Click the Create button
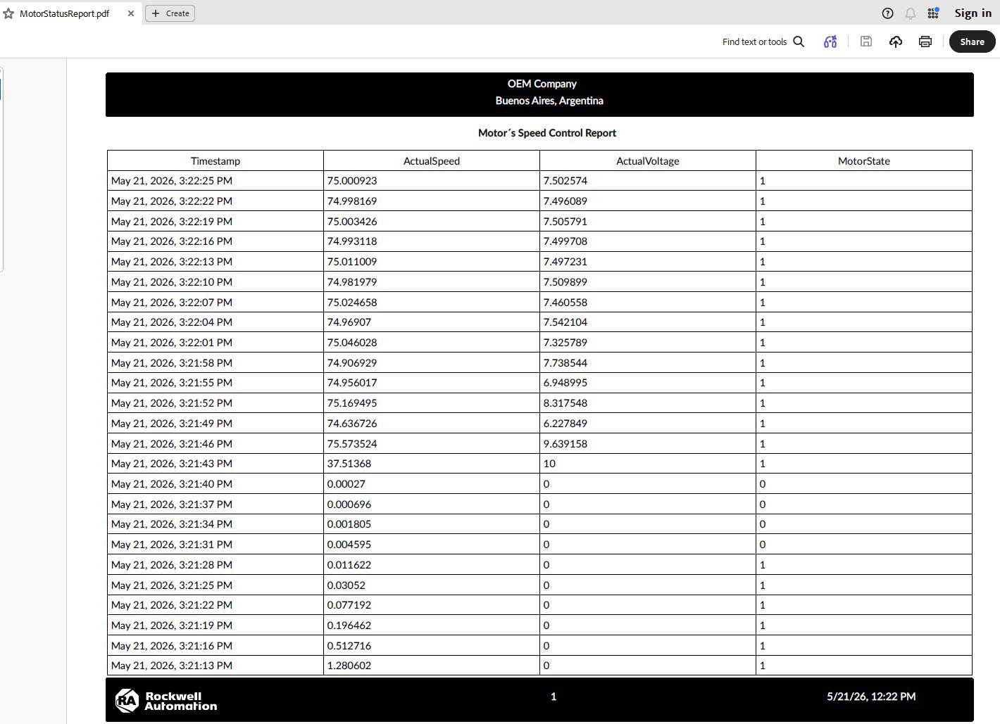Viewport: 1000px width, 724px height. tap(170, 13)
